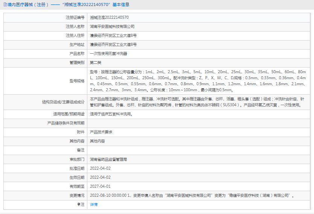Click the 型号规格 specifications text block

point(198,81)
